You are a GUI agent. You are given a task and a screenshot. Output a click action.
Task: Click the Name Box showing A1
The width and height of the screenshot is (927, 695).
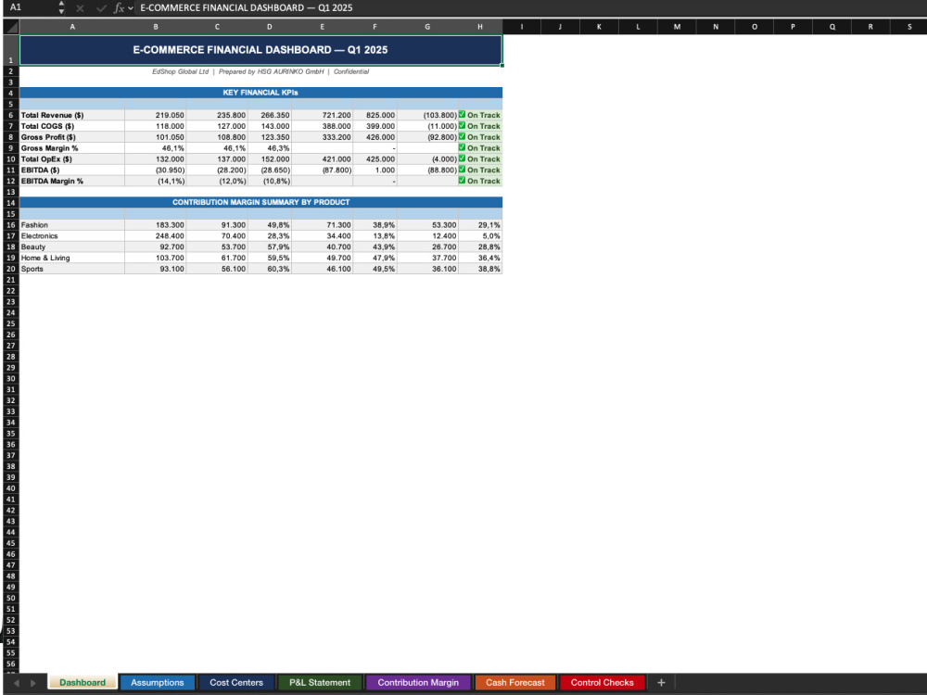(x=29, y=7)
